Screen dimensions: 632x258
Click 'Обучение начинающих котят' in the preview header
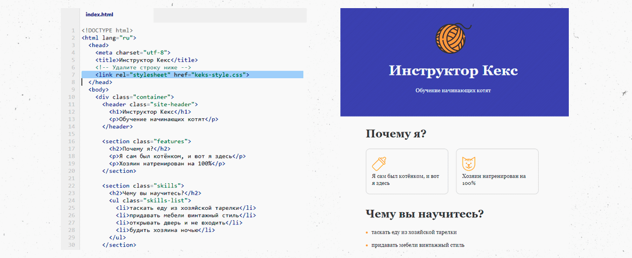(x=453, y=90)
